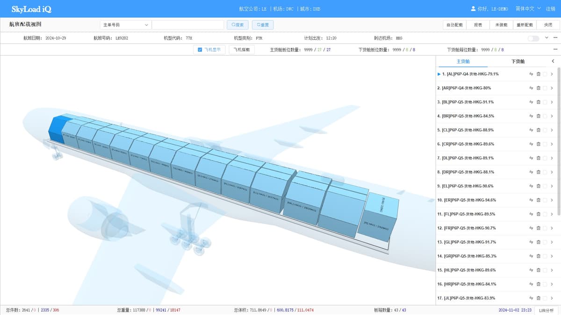Click the user account icon showing LE-DEMO

point(472,8)
